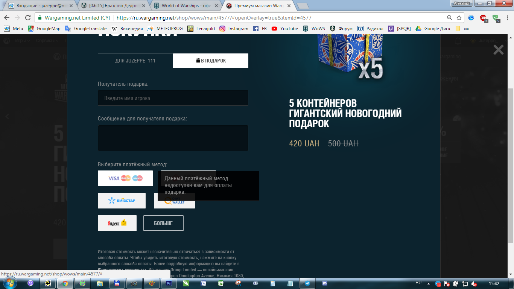
Task: Close the Премиум магазин tab
Action: pyautogui.click(x=289, y=6)
